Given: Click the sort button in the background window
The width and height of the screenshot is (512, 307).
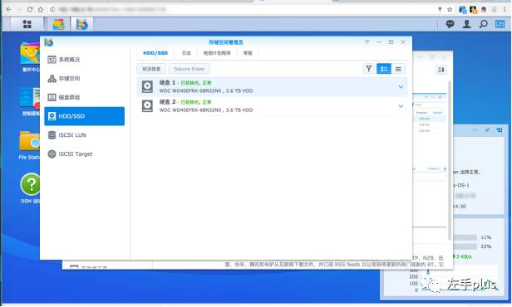Looking at the screenshot, I should 441,70.
